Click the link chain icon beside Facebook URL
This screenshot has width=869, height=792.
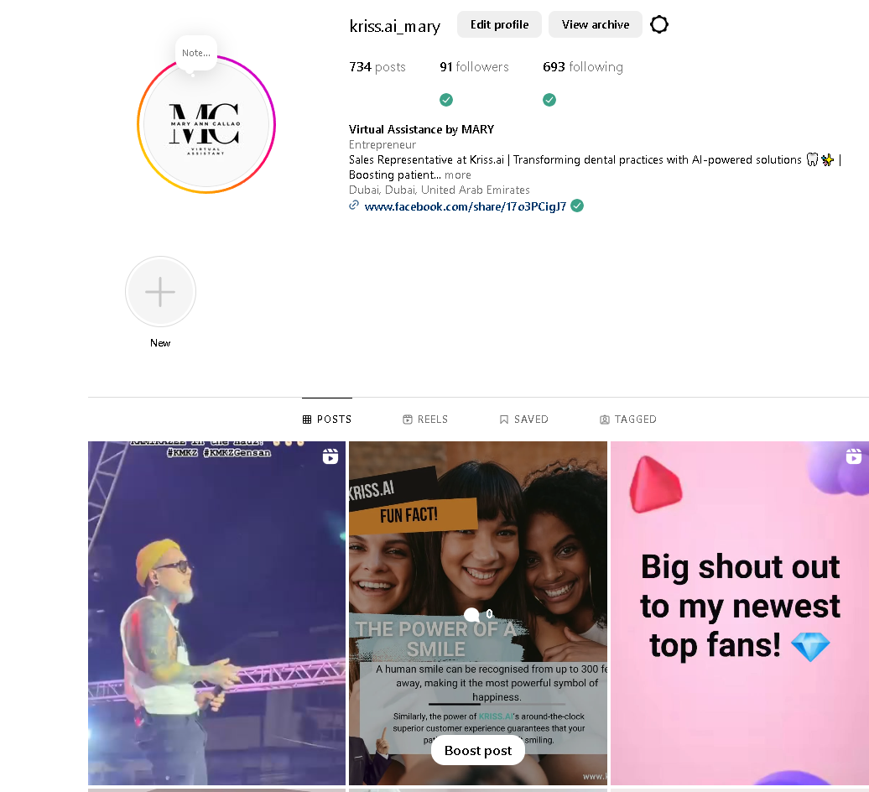(354, 206)
